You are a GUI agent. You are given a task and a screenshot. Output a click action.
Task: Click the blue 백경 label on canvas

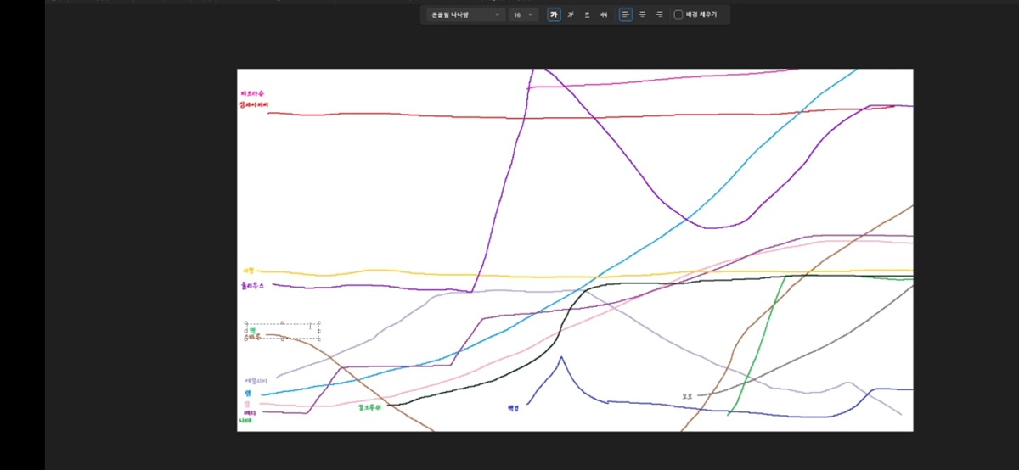(513, 408)
